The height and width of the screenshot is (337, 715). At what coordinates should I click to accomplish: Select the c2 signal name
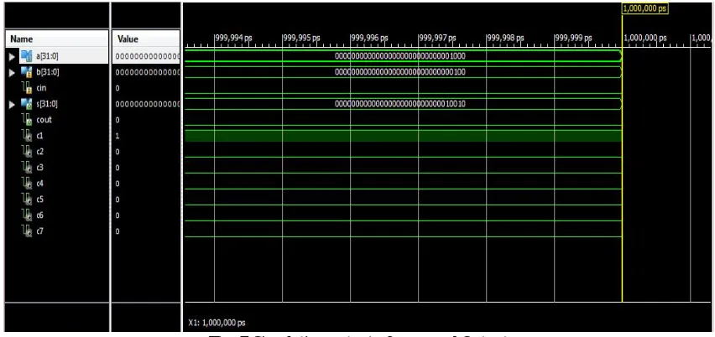[x=40, y=152]
